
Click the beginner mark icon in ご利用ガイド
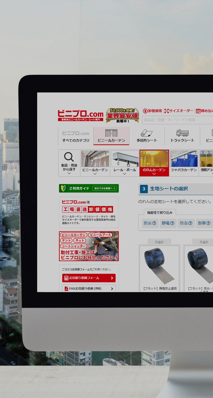click(64, 188)
